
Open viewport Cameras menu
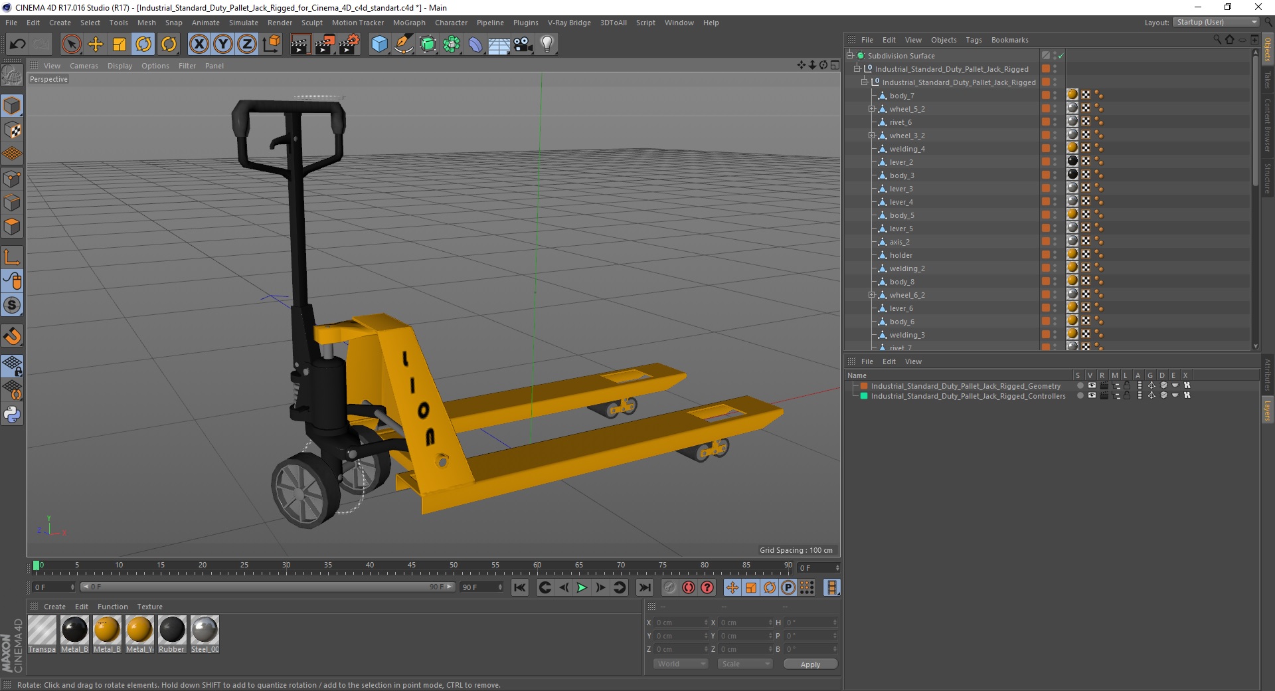pos(84,66)
